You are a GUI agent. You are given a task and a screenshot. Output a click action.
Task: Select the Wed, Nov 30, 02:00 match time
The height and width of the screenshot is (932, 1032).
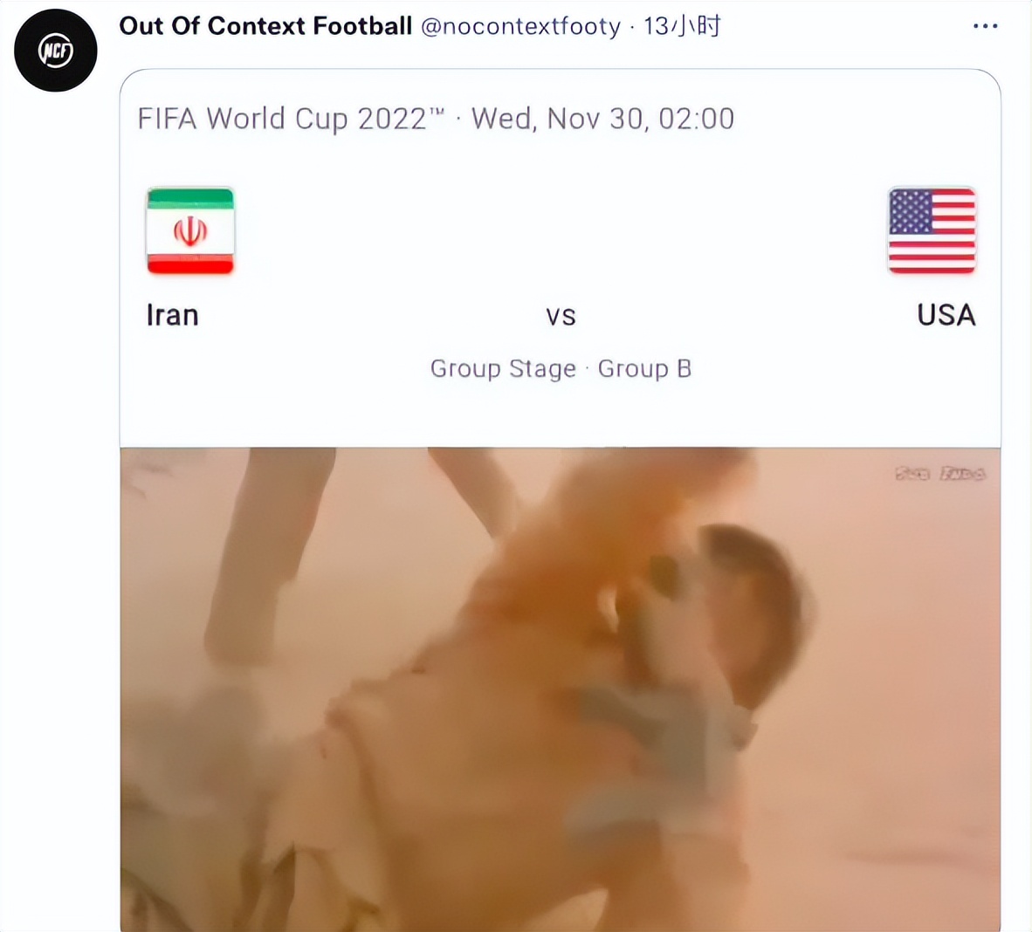click(x=602, y=119)
